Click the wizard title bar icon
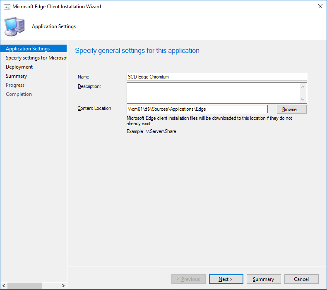The width and height of the screenshot is (327, 290). [x=7, y=7]
